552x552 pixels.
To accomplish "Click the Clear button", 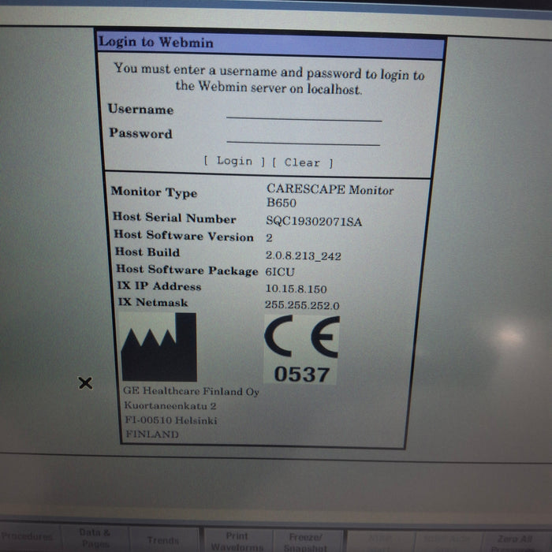I will point(302,162).
